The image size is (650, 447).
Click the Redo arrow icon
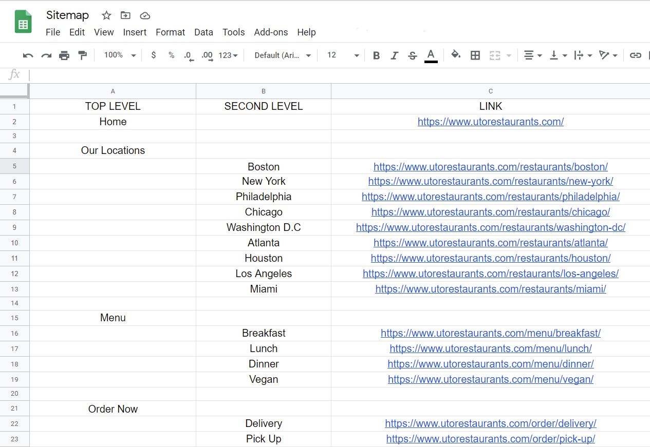[x=46, y=55]
